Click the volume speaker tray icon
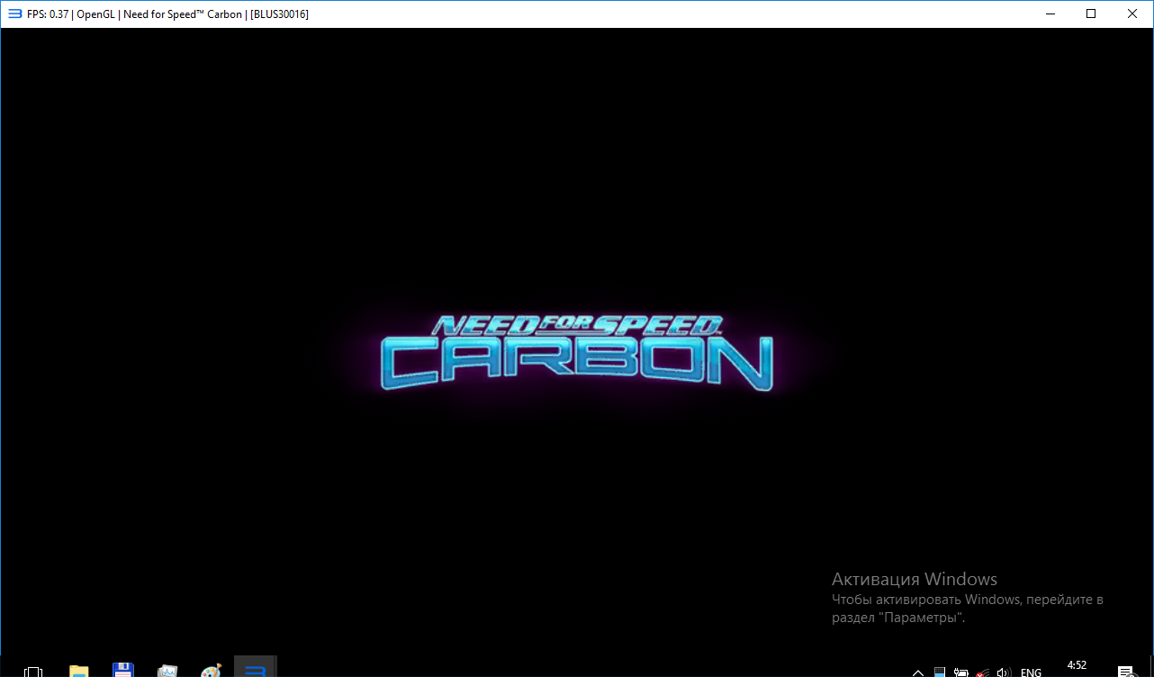This screenshot has height=677, width=1154. pos(1005,672)
